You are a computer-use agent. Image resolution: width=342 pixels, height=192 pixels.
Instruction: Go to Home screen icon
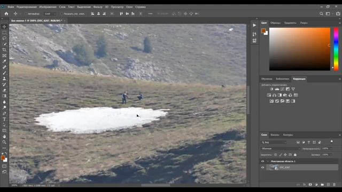[6, 14]
